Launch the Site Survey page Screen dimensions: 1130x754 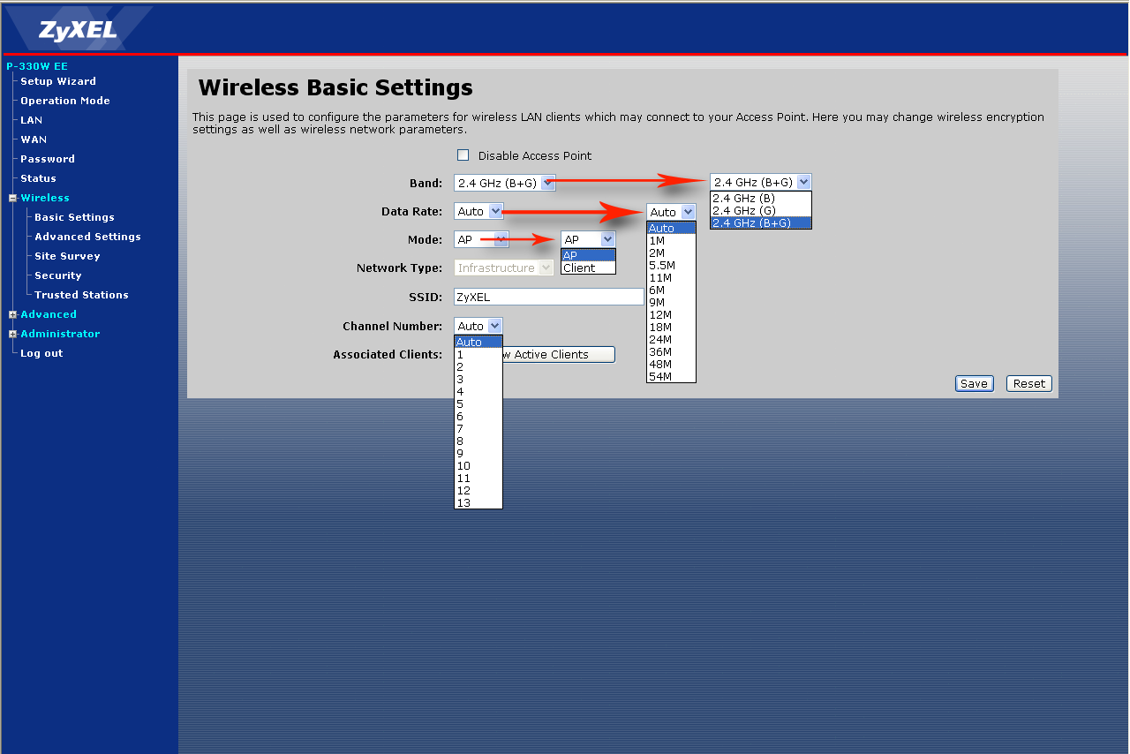(67, 256)
